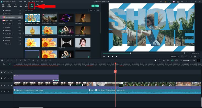The image size is (202, 108).
Task: Click the scissors Split icon
Action: coord(21,61)
